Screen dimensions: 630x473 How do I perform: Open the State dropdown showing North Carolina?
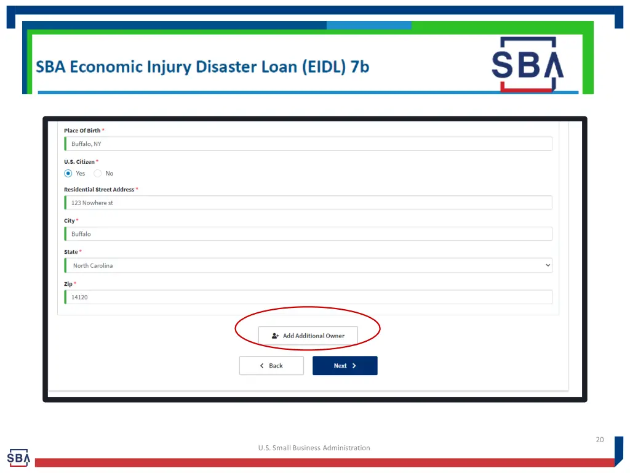(x=308, y=265)
